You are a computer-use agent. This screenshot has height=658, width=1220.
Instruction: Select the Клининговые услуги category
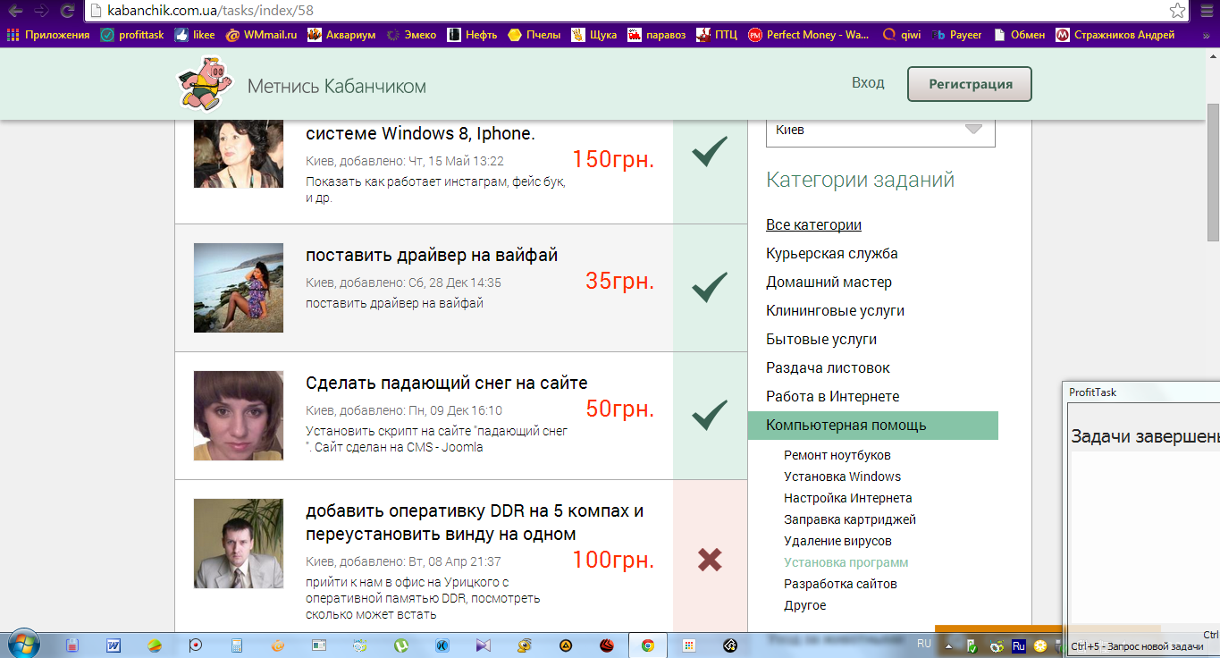click(x=835, y=310)
